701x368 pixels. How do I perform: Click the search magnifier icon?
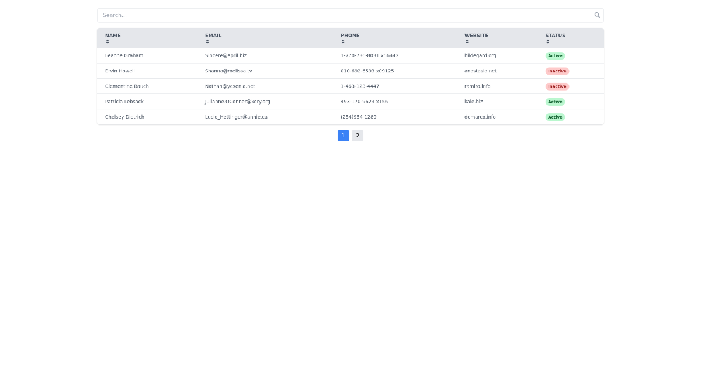click(597, 15)
